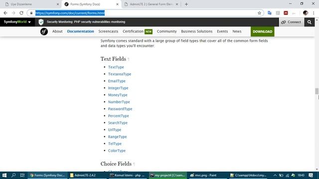Open the notification center icon
Viewport: 319px width, 179px height.
click(x=311, y=175)
